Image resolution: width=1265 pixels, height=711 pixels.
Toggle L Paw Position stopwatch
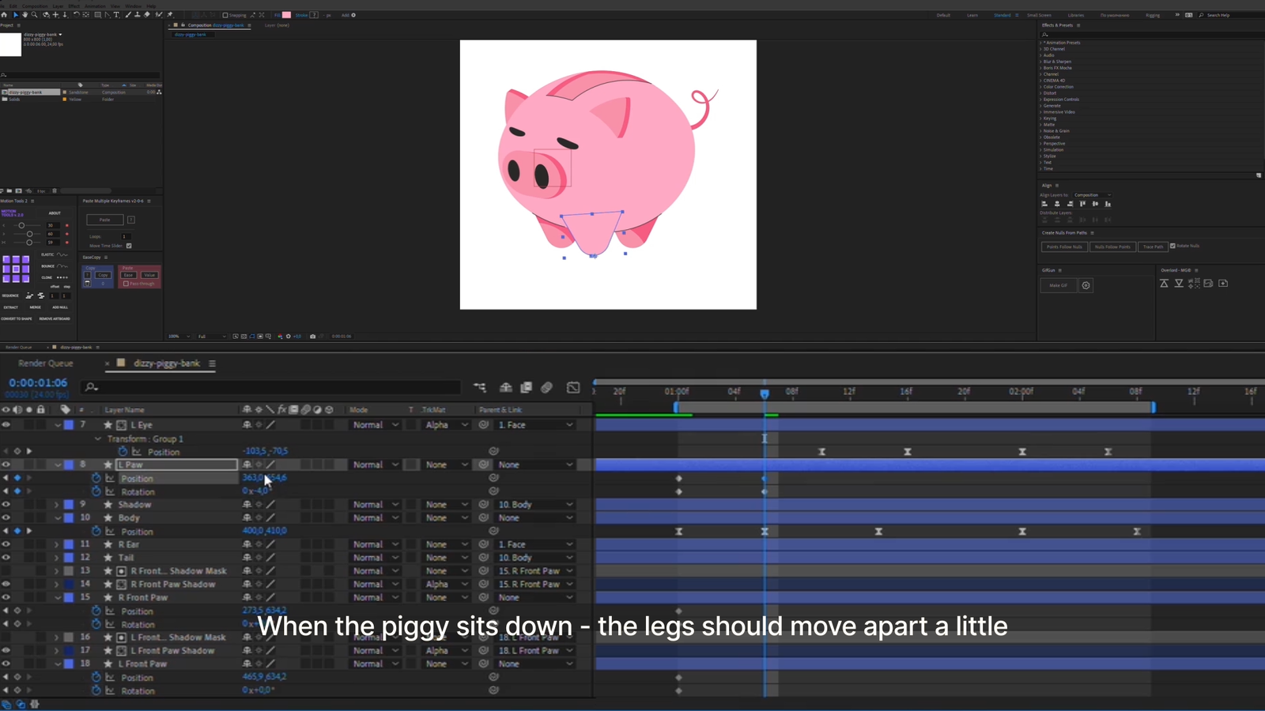tap(96, 478)
